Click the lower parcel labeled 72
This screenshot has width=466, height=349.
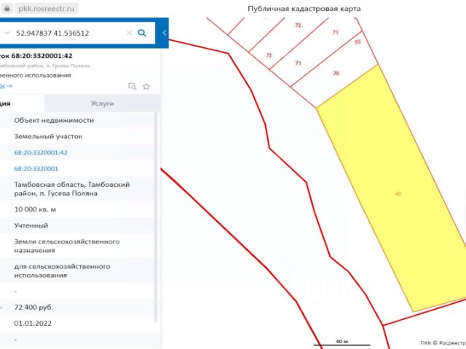pyautogui.click(x=269, y=55)
